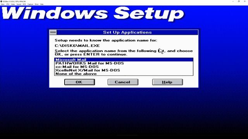Image resolution: width=248 pixels, height=139 pixels.
Task: Open the DOS menu
Action: (24, 4)
